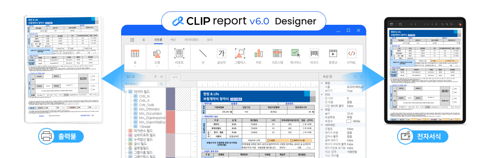Click the 보이기 True property value
Screen dimensions: 487x158
coord(350,91)
